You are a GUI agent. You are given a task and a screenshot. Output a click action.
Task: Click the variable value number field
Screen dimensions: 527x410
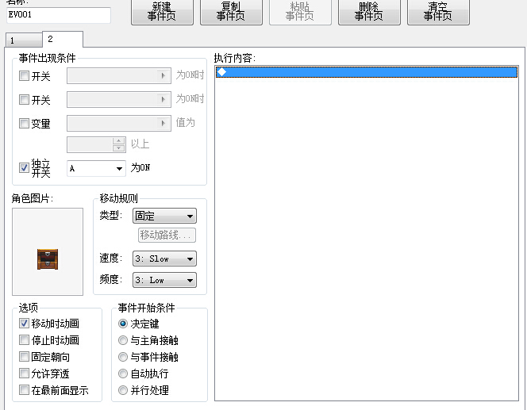pyautogui.click(x=90, y=144)
